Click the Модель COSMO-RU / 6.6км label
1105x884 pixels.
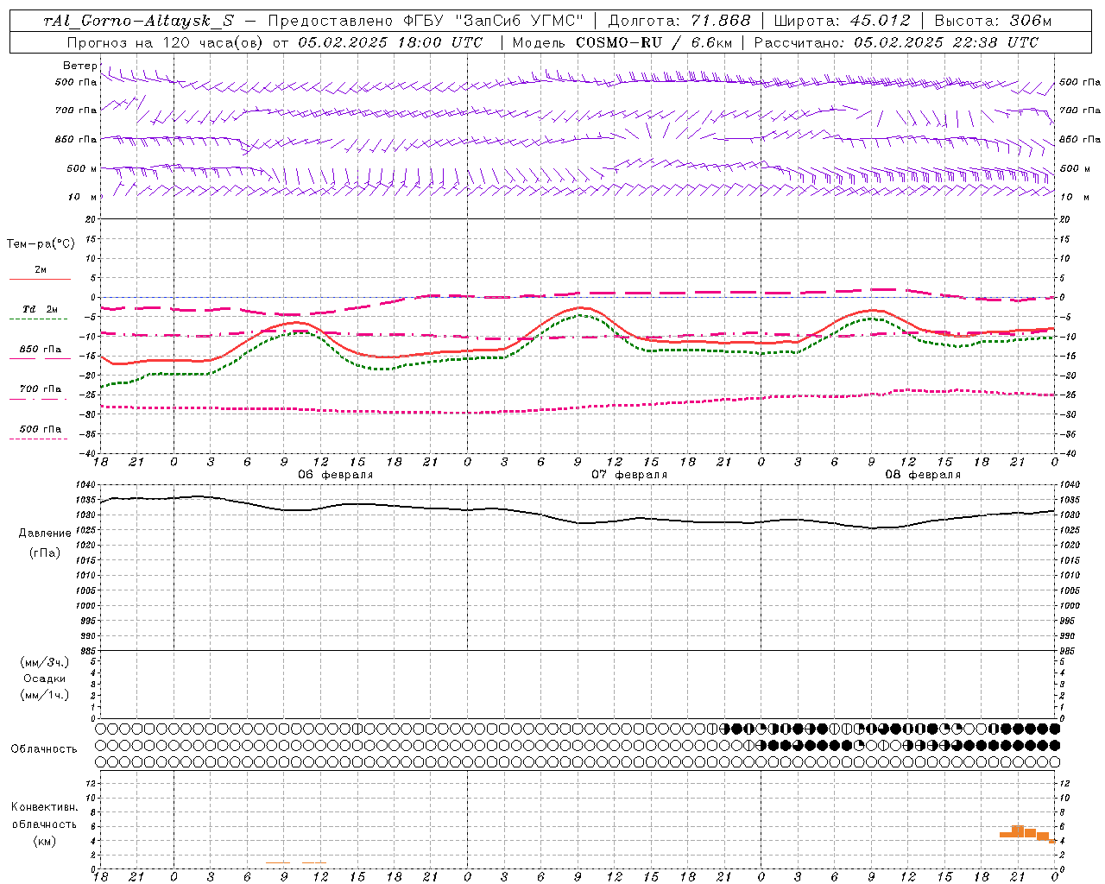point(622,42)
